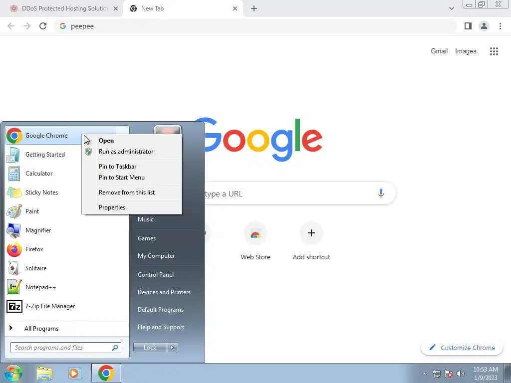Click Customize Chrome button

462,348
